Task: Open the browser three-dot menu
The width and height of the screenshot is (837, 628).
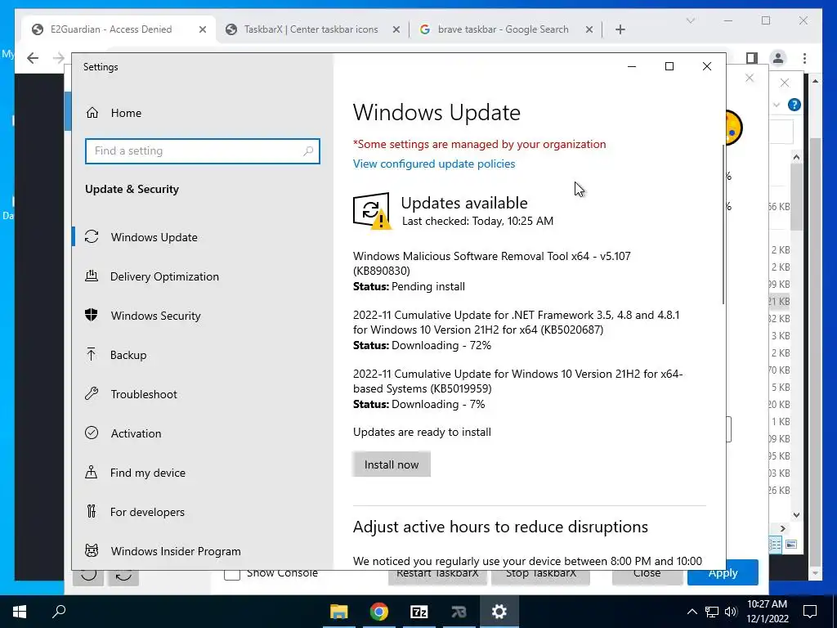Action: pos(804,58)
